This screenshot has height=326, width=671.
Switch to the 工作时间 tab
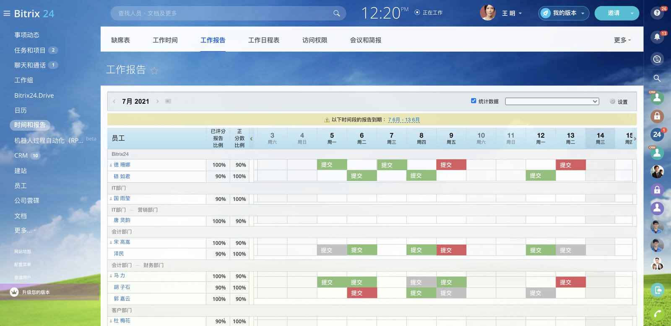click(165, 40)
